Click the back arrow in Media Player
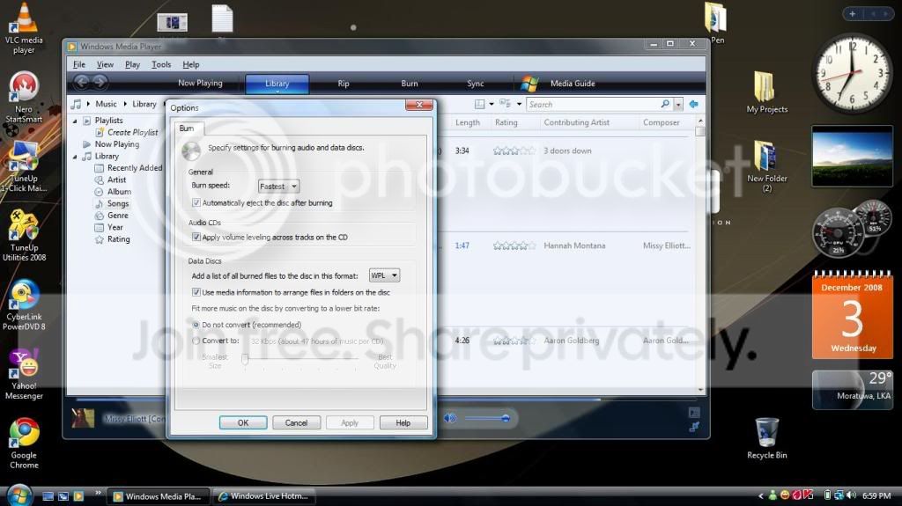 click(82, 82)
